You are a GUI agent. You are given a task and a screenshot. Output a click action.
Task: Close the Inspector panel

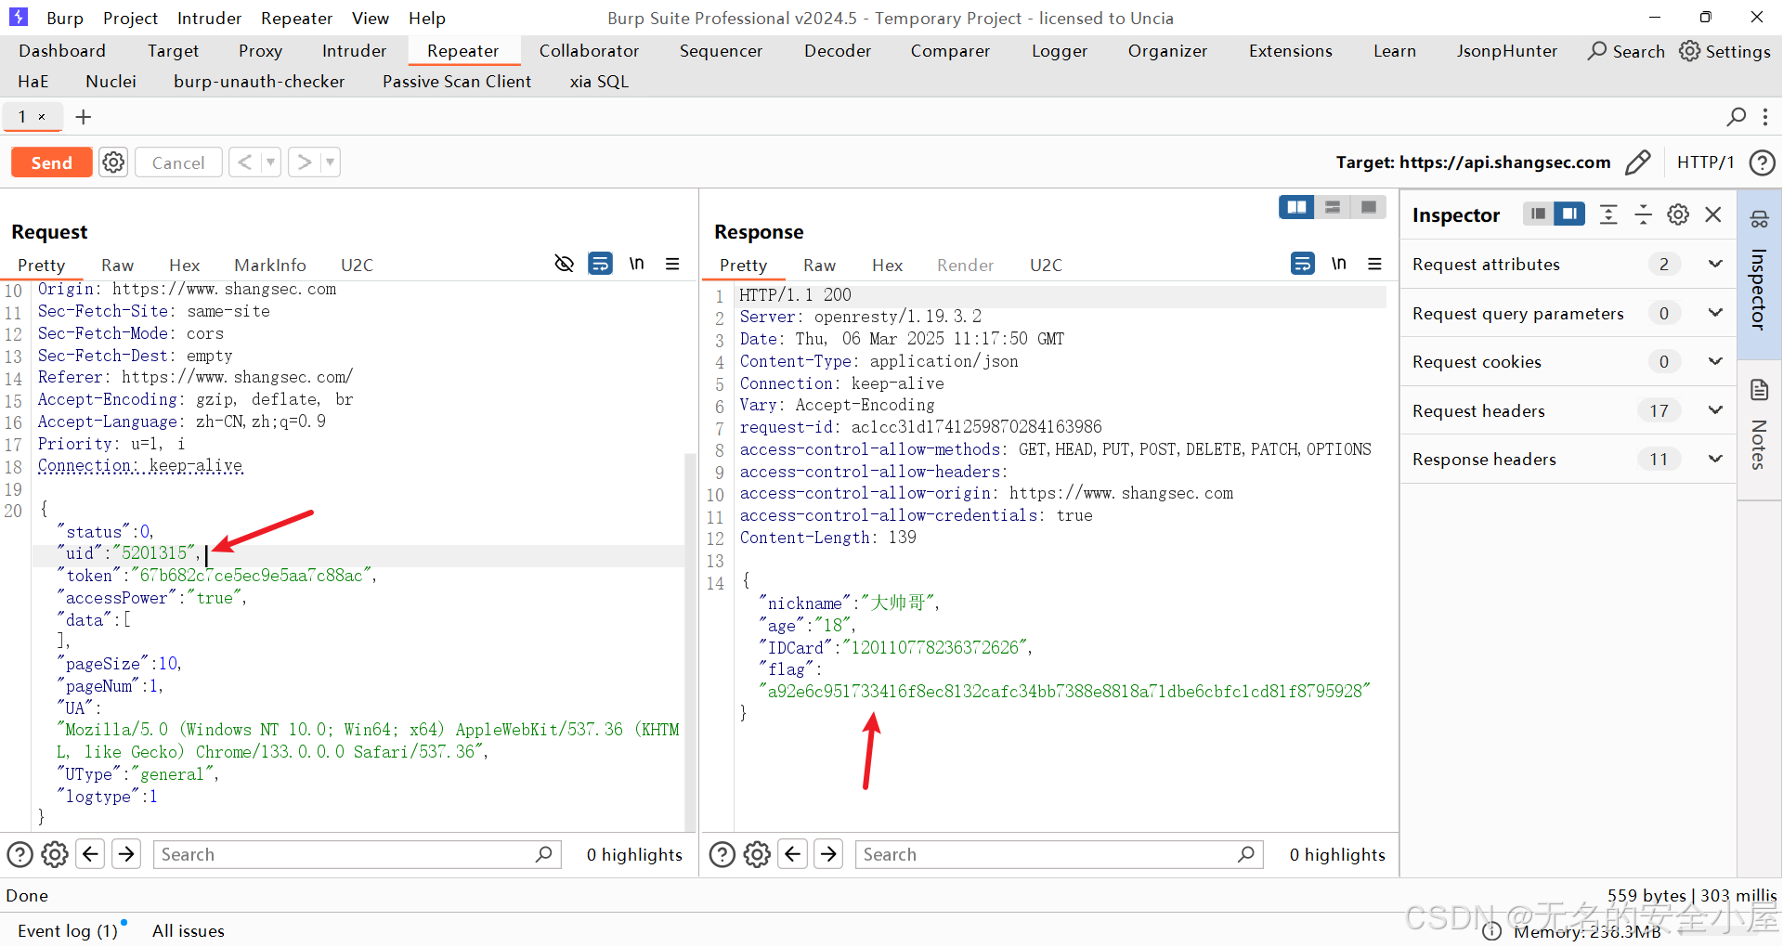tap(1713, 214)
